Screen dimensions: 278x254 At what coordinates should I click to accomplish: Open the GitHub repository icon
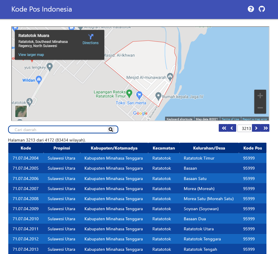point(262,9)
